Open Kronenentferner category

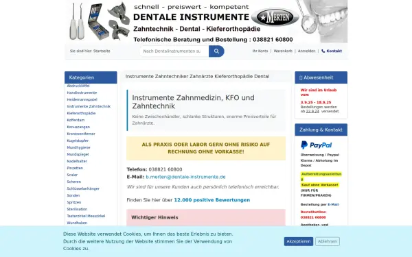point(81,134)
